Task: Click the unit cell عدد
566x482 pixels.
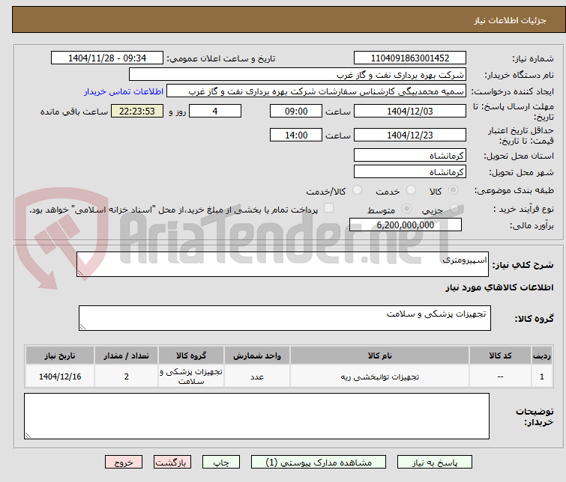Action: click(x=257, y=376)
